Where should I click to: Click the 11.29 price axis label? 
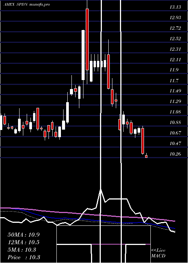(x=175, y=101)
